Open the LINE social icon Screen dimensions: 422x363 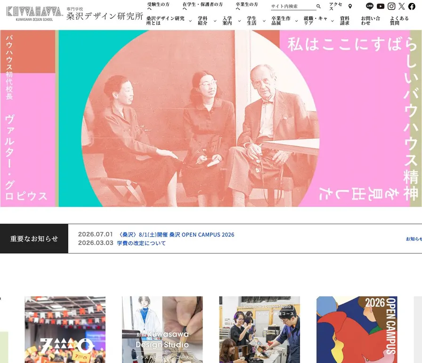[x=370, y=6]
